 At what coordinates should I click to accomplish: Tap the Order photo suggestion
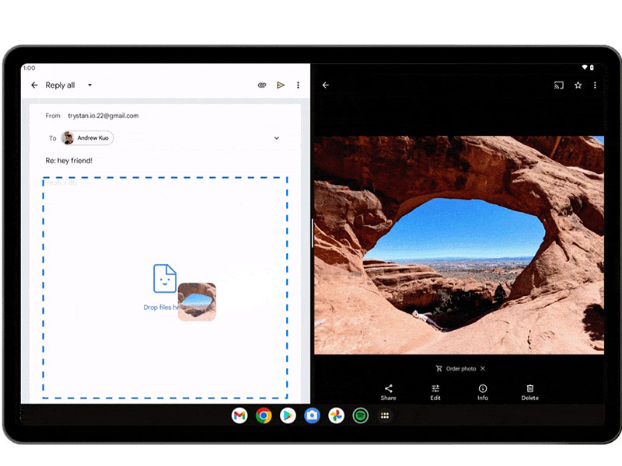(456, 368)
